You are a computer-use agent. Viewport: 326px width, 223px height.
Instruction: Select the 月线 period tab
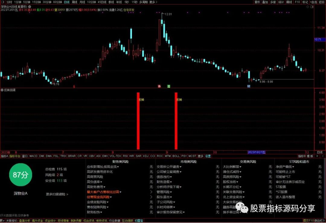(82, 2)
